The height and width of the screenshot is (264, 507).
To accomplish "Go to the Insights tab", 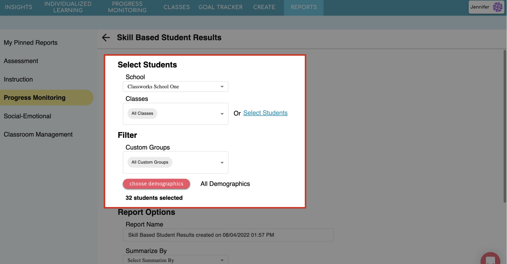I will point(19,7).
